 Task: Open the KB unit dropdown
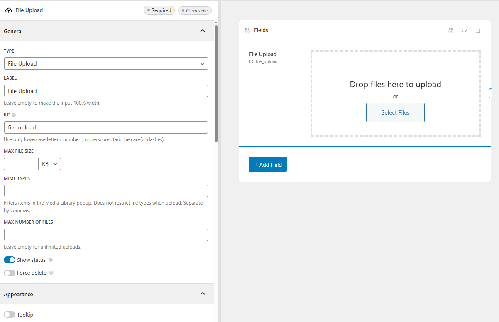coord(49,163)
